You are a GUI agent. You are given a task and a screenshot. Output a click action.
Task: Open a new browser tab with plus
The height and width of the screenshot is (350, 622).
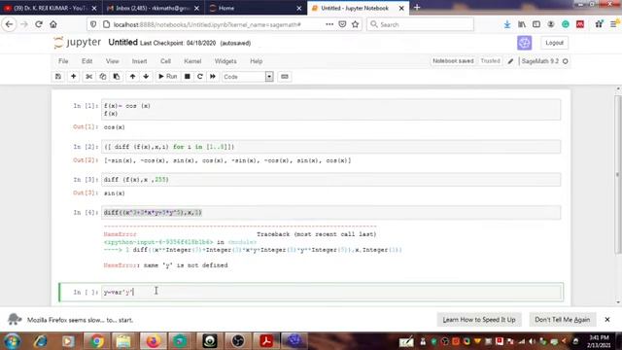pyautogui.click(x=417, y=8)
